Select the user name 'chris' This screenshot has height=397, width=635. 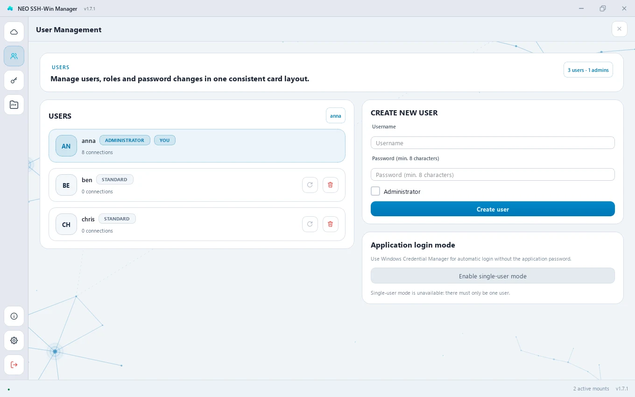pyautogui.click(x=88, y=219)
